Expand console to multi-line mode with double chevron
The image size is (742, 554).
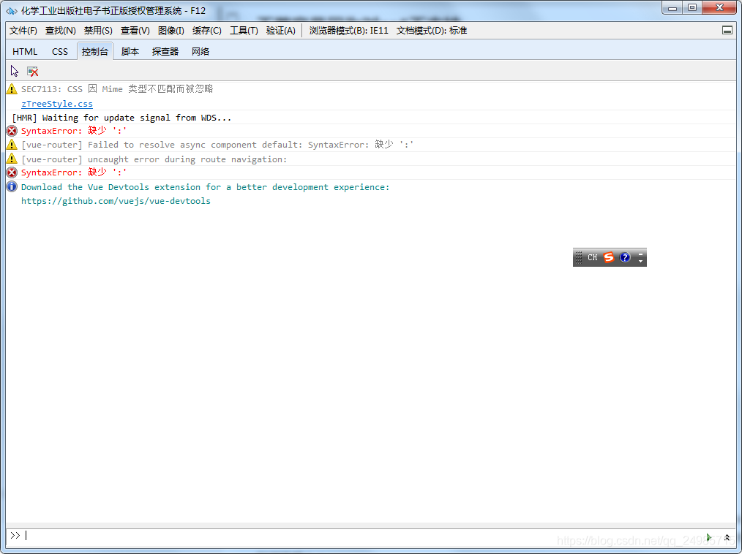coord(727,537)
